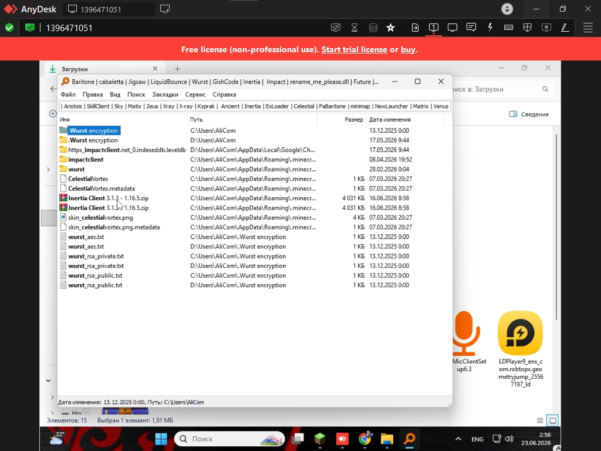Expand the tree chevron beside wurst row
The image size is (601, 451).
click(x=48, y=169)
